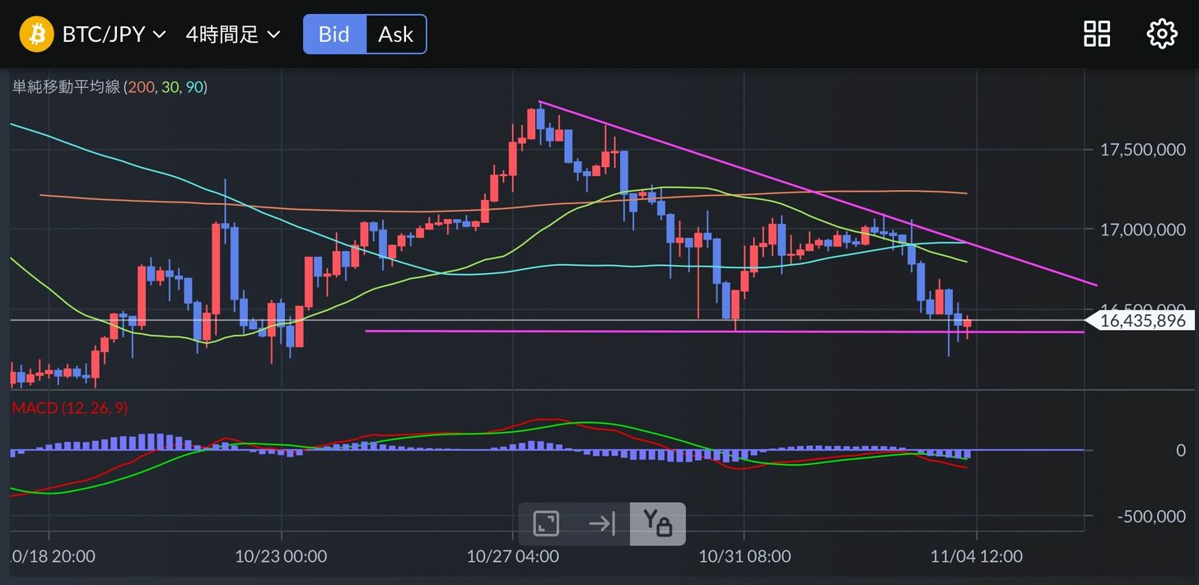Viewport: 1199px width, 585px height.
Task: Expand the 4時間足 timeframe selector
Action: tap(233, 35)
